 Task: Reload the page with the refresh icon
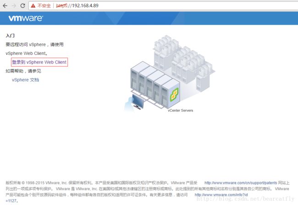click(22, 5)
